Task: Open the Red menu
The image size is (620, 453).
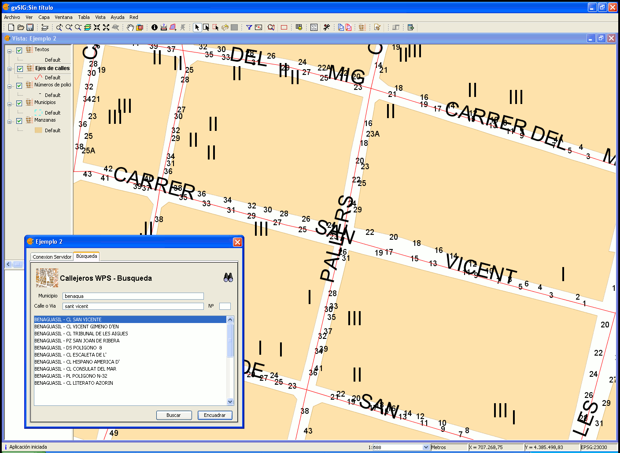Action: pyautogui.click(x=134, y=17)
